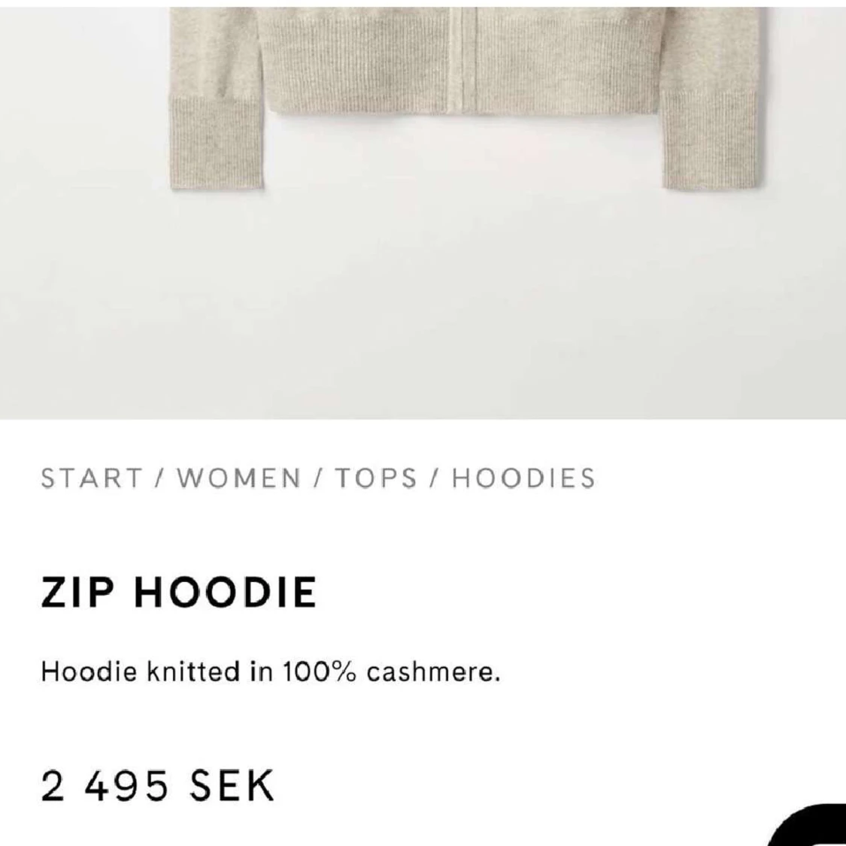The width and height of the screenshot is (846, 846).
Task: Tap the empty gray product photo background
Action: [x=423, y=302]
